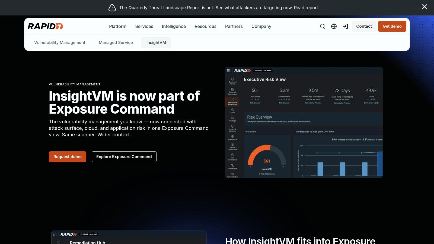Open the Company menu
Screen dimensions: 434x244
tap(261, 26)
